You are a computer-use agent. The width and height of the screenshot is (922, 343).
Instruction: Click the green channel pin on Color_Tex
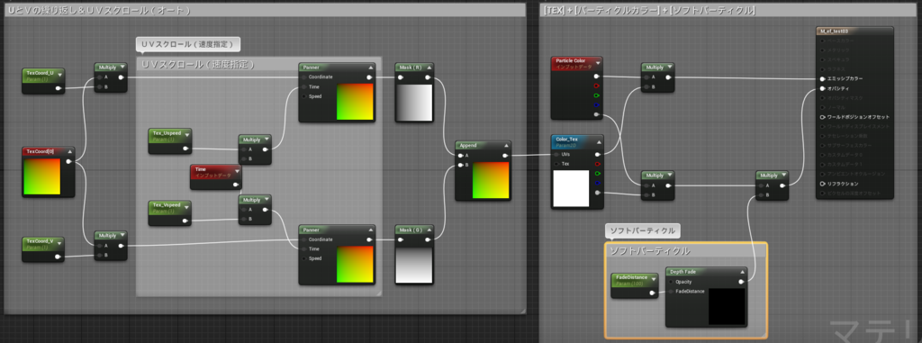(598, 173)
